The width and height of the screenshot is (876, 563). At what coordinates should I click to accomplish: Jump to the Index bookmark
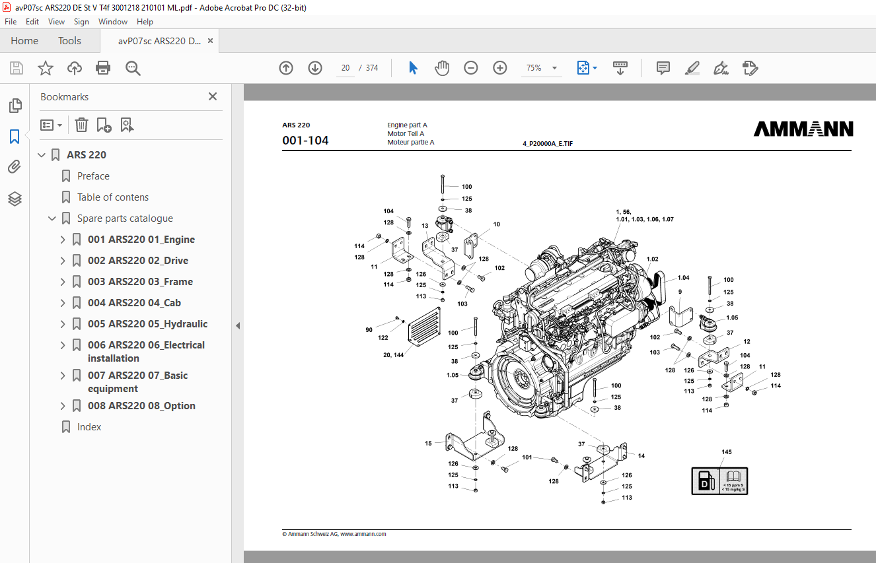[x=89, y=427]
